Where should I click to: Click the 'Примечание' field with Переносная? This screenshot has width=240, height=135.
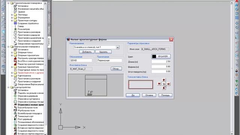pos(109,60)
